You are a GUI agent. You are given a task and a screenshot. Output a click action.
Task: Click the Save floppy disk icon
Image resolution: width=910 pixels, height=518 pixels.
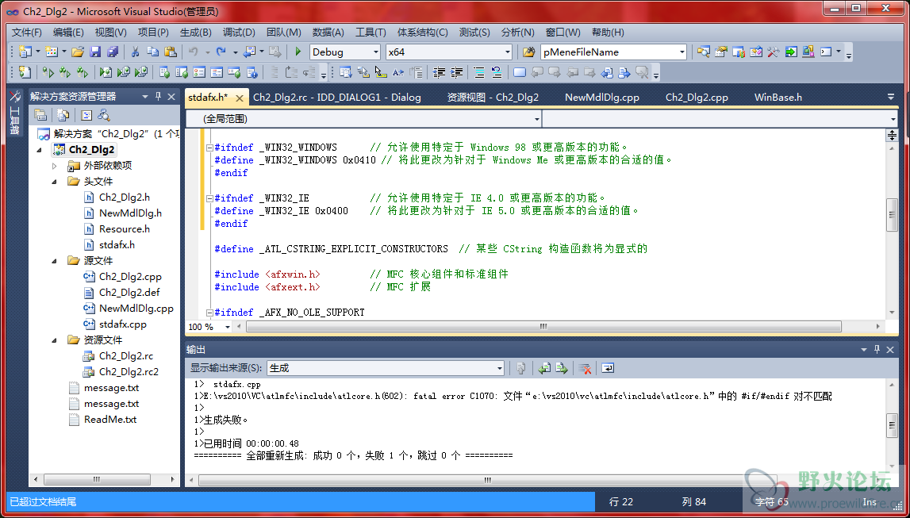pyautogui.click(x=96, y=52)
